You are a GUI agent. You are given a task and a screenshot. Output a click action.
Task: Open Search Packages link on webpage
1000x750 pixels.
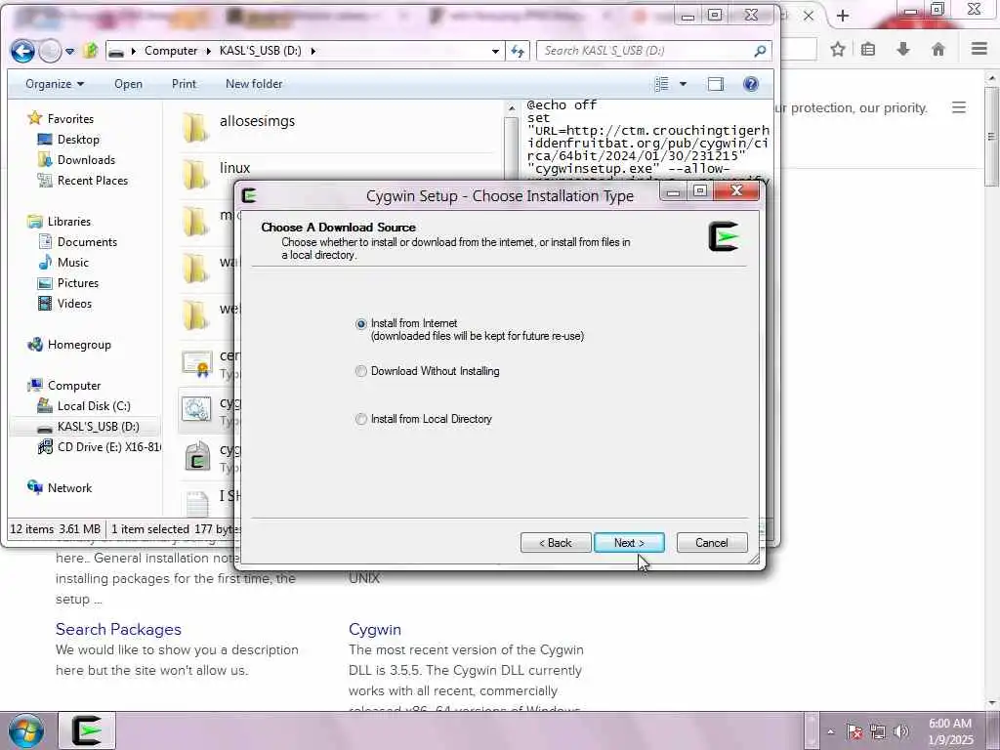(x=118, y=629)
